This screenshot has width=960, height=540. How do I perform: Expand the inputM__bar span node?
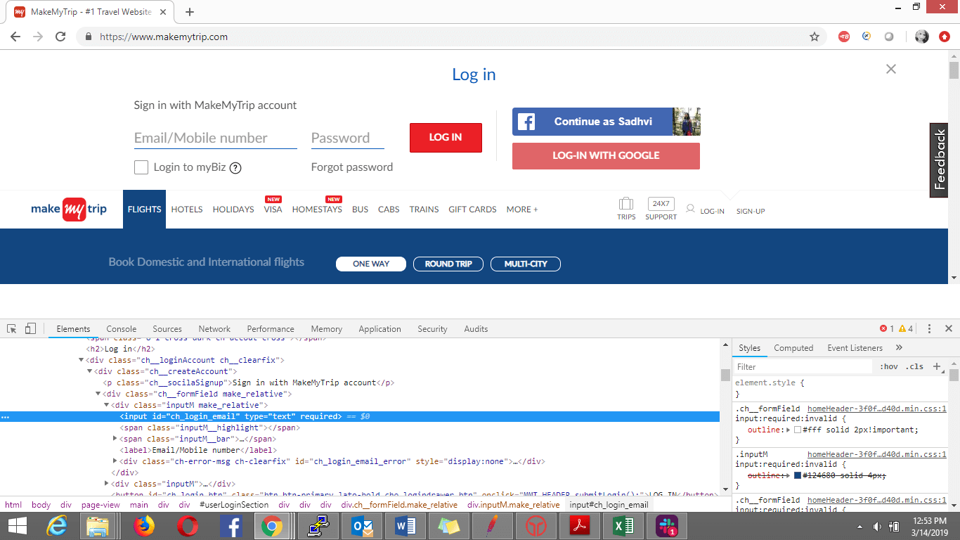point(115,439)
